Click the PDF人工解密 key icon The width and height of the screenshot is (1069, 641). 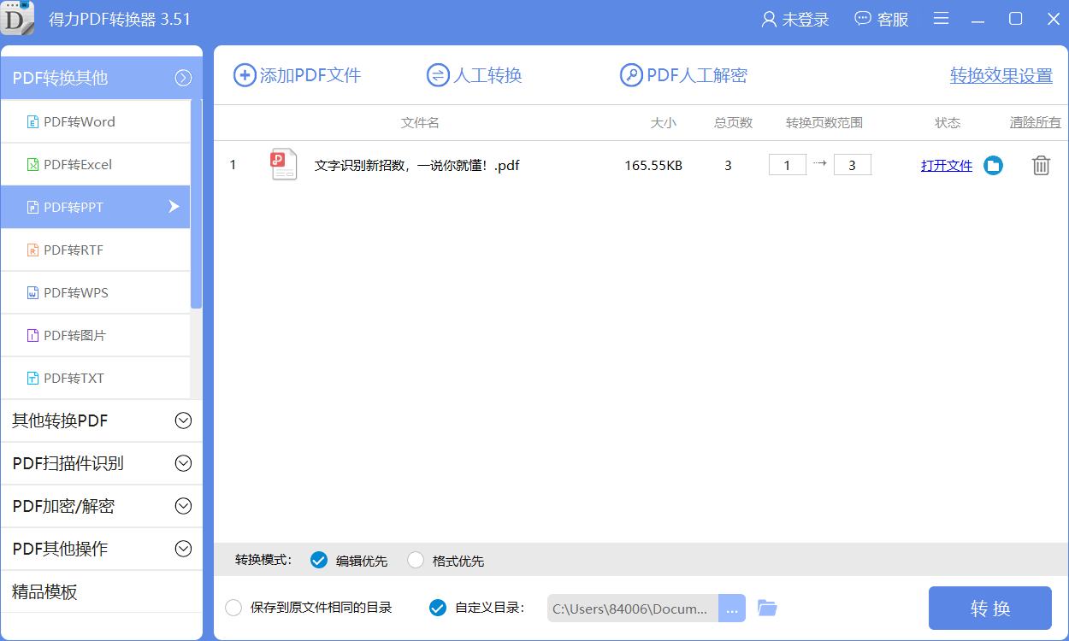coord(631,75)
